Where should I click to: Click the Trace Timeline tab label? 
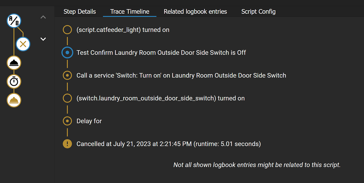click(130, 11)
